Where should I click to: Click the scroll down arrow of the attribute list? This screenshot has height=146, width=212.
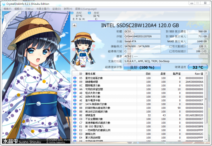206,140
